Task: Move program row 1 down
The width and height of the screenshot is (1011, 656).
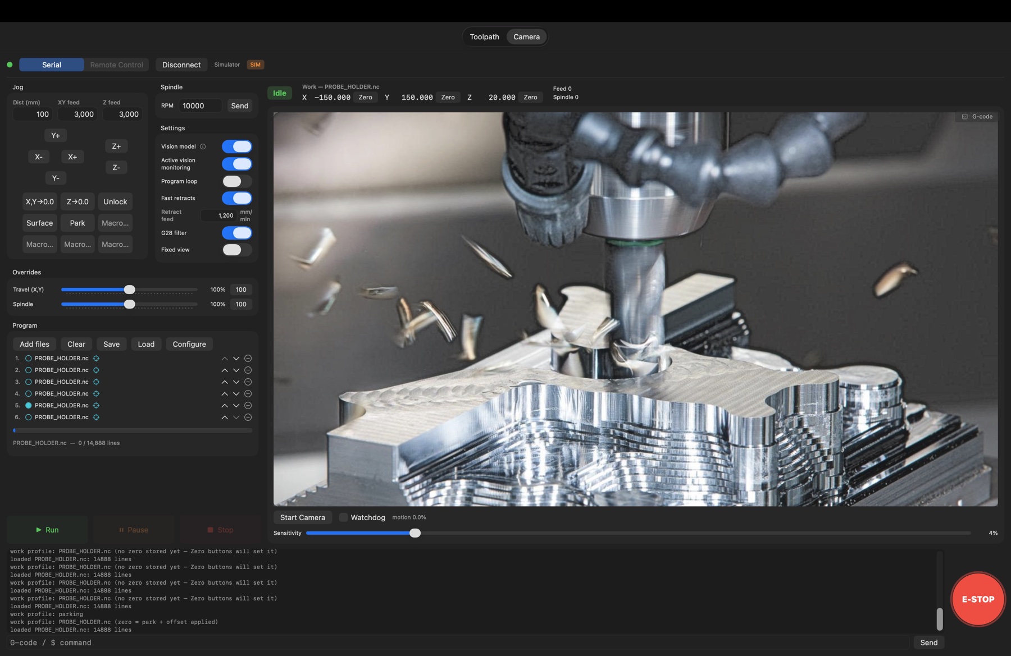Action: point(236,359)
